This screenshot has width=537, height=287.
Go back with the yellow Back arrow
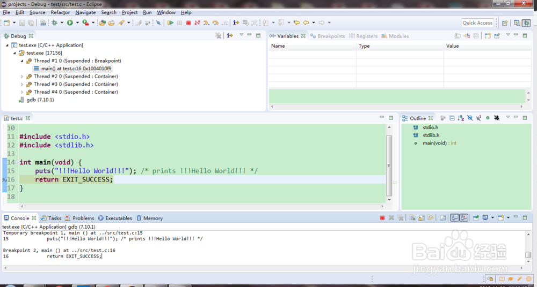(x=306, y=23)
